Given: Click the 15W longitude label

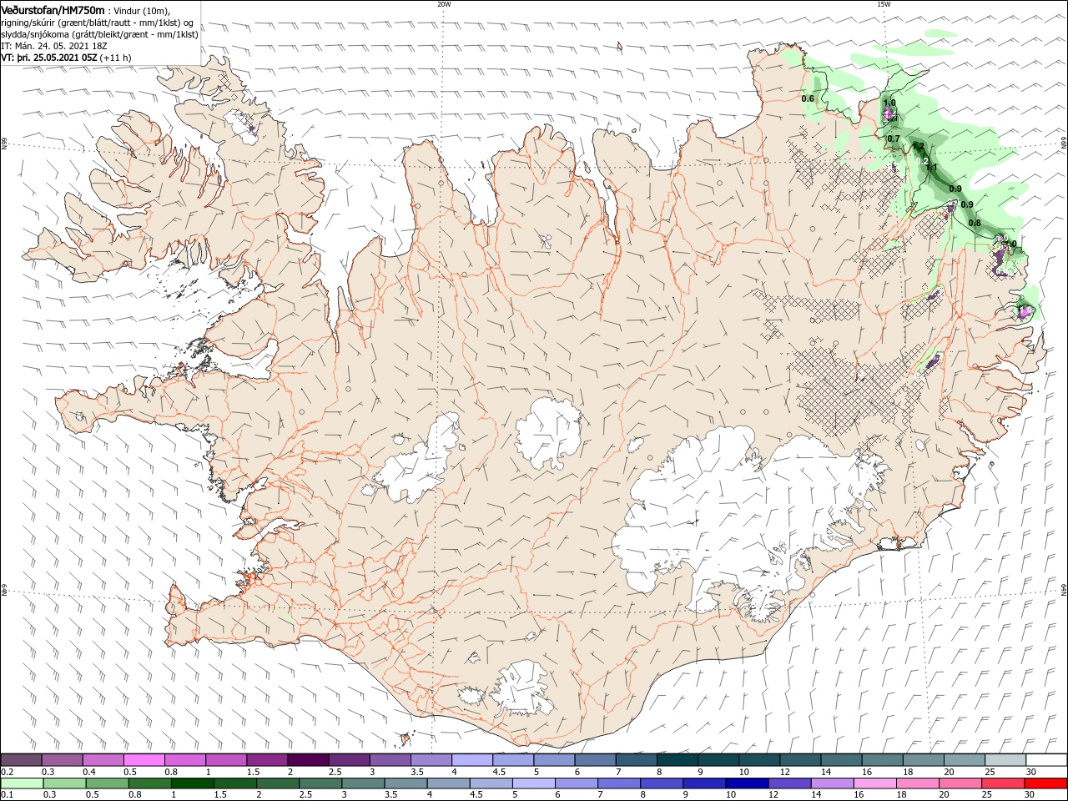Looking at the screenshot, I should pos(884,4).
